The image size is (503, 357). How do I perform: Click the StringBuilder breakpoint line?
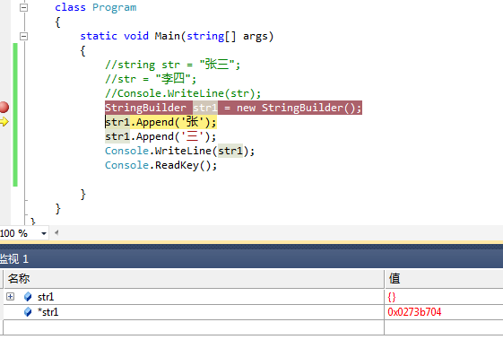pos(233,108)
